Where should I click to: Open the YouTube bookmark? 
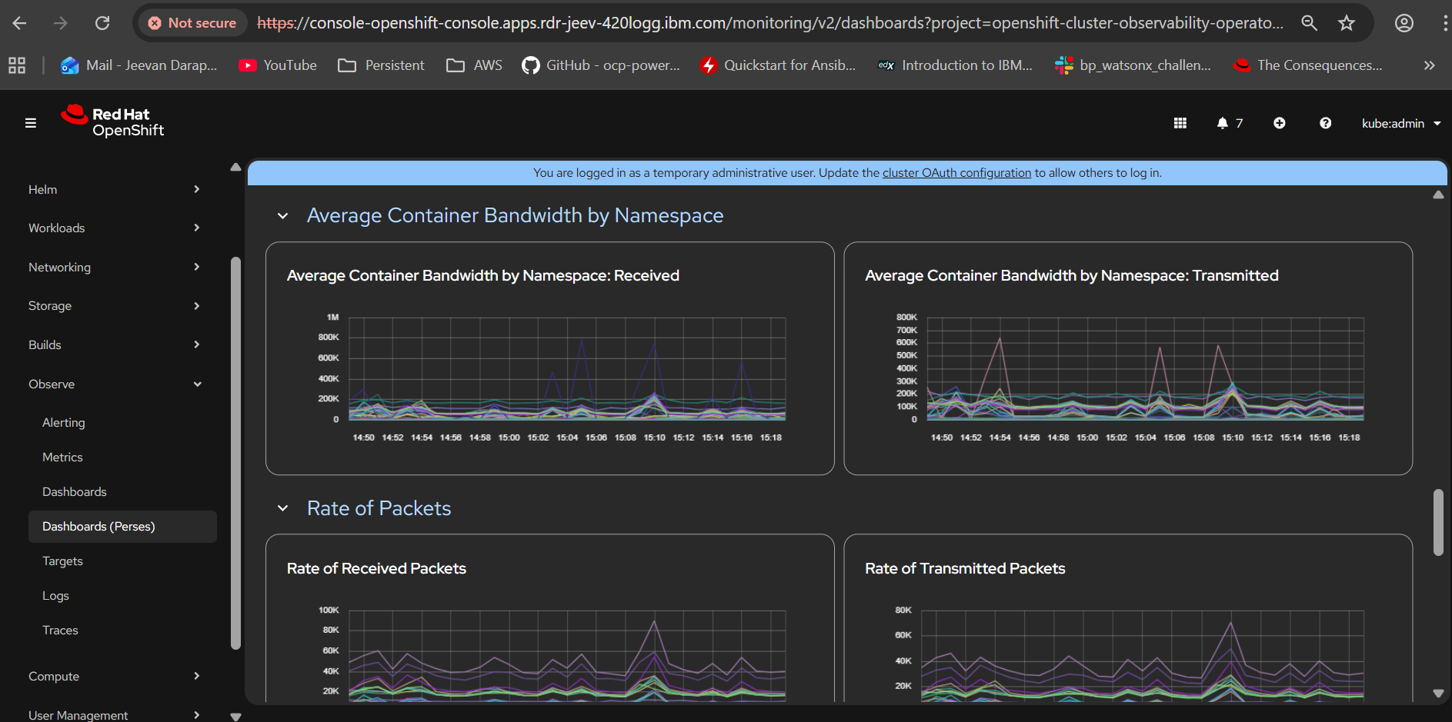[278, 65]
